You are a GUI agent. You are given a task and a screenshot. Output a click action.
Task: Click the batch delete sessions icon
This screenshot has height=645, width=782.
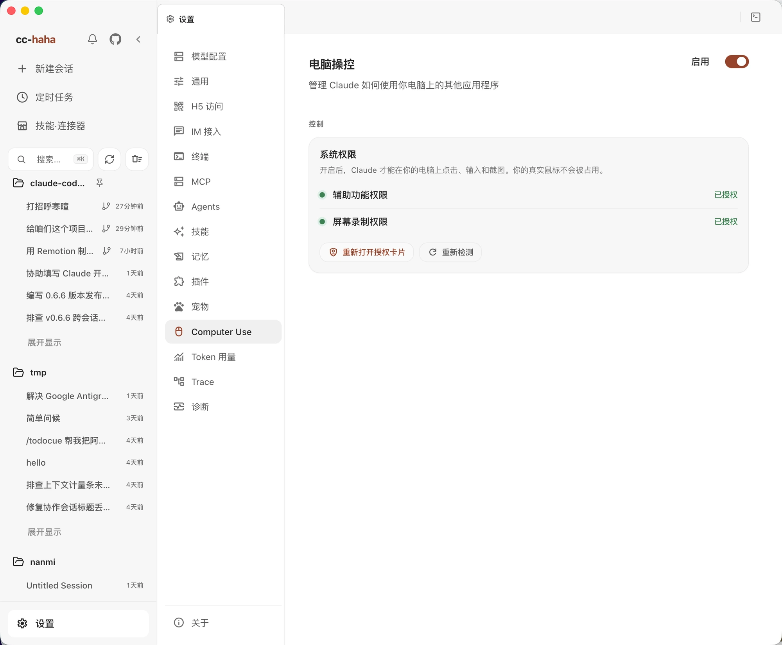(x=137, y=159)
